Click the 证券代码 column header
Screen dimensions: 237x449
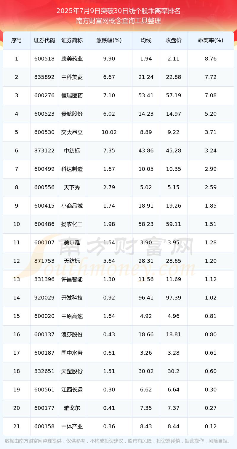click(44, 40)
